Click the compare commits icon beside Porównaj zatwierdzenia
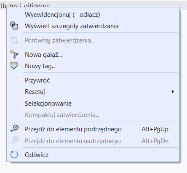 coord(14,40)
